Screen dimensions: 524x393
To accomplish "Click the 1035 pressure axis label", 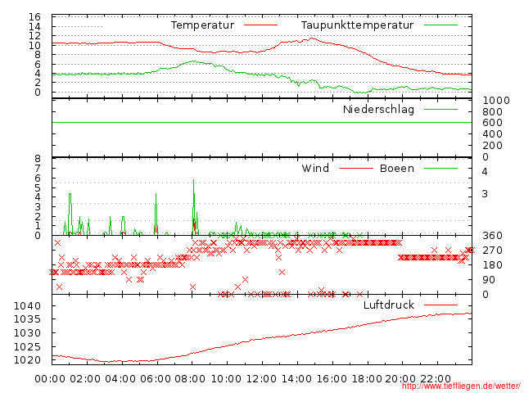I will coord(27,318).
